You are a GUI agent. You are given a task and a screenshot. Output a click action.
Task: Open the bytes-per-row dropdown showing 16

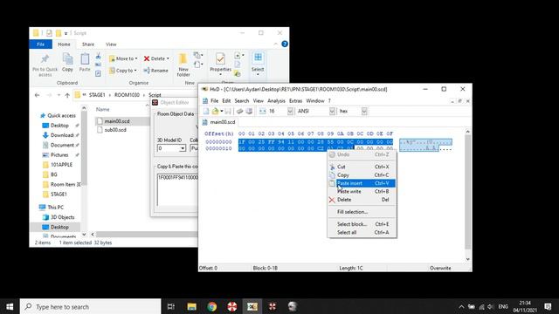click(290, 112)
